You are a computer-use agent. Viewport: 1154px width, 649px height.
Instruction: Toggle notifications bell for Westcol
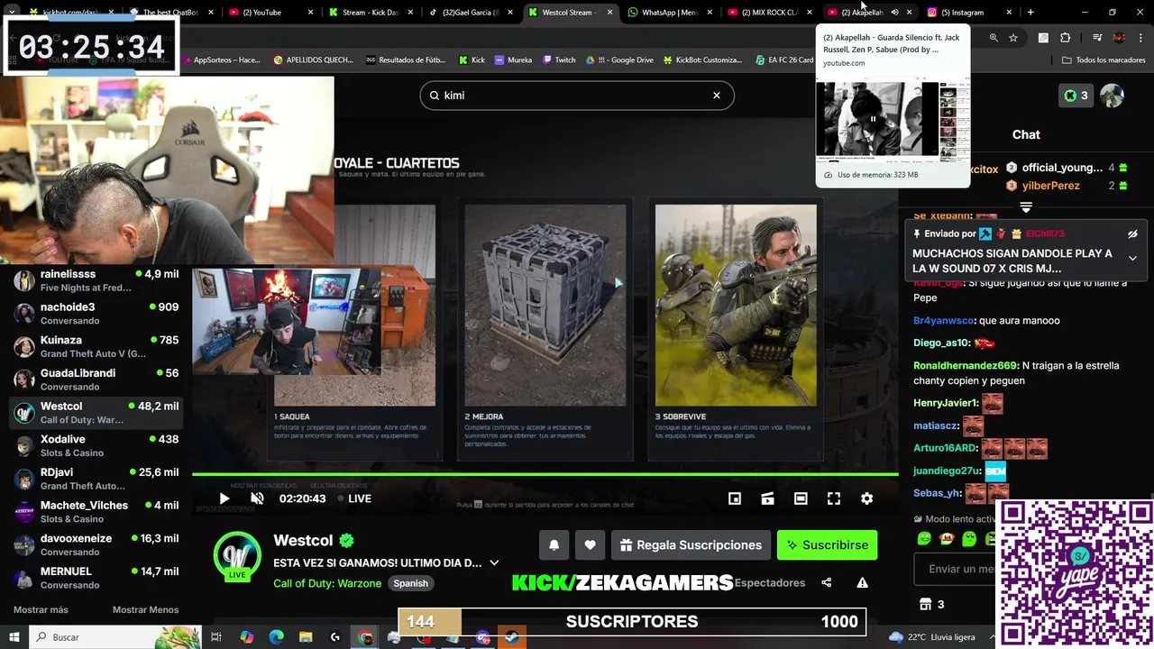(554, 544)
